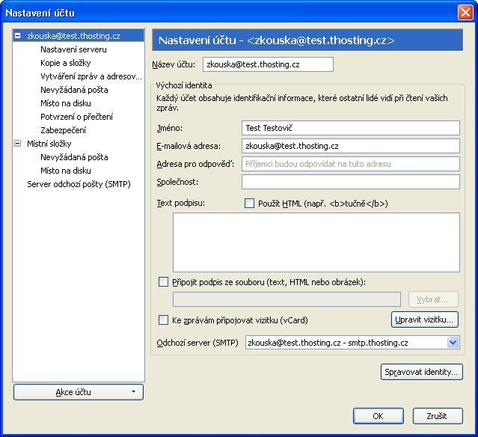Focus the Text podpisu signature text area
Screen dimensions: 478x437
tap(316, 242)
